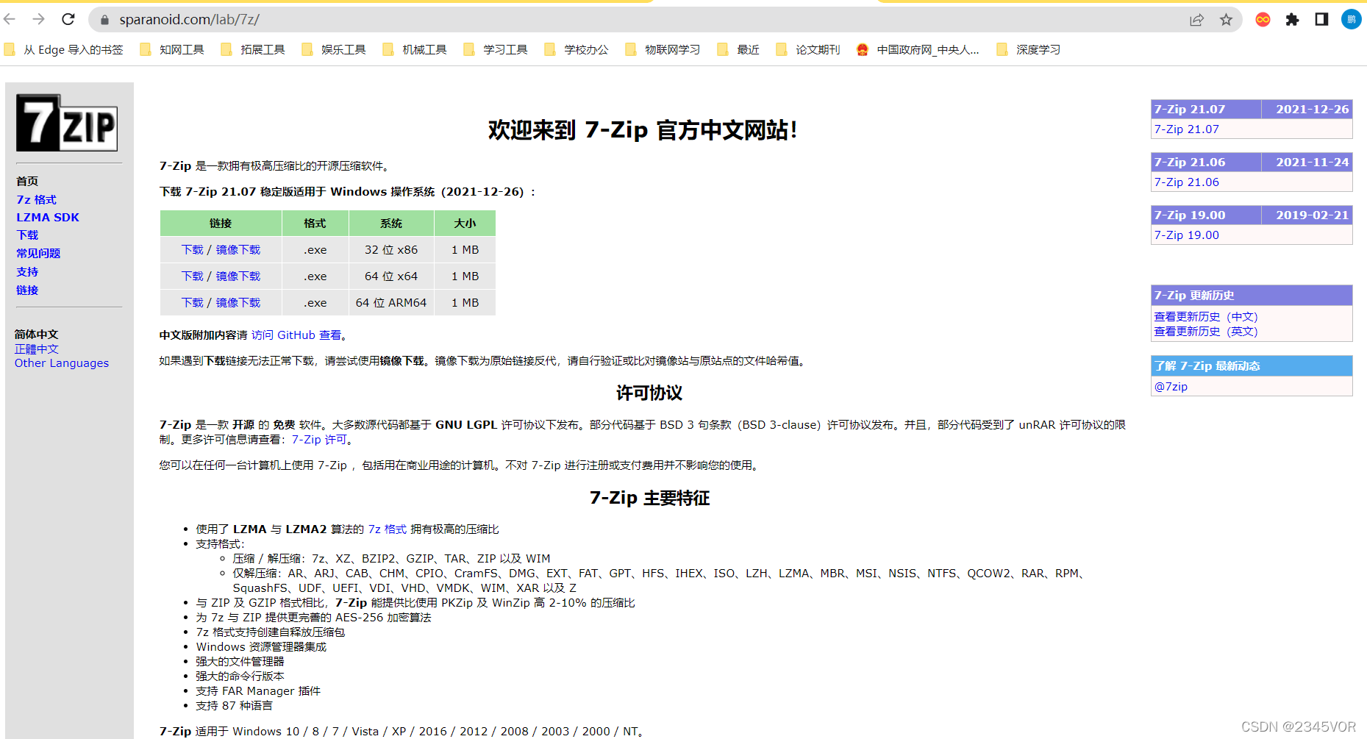Open the '7z 格式' sidebar link

[x=36, y=199]
